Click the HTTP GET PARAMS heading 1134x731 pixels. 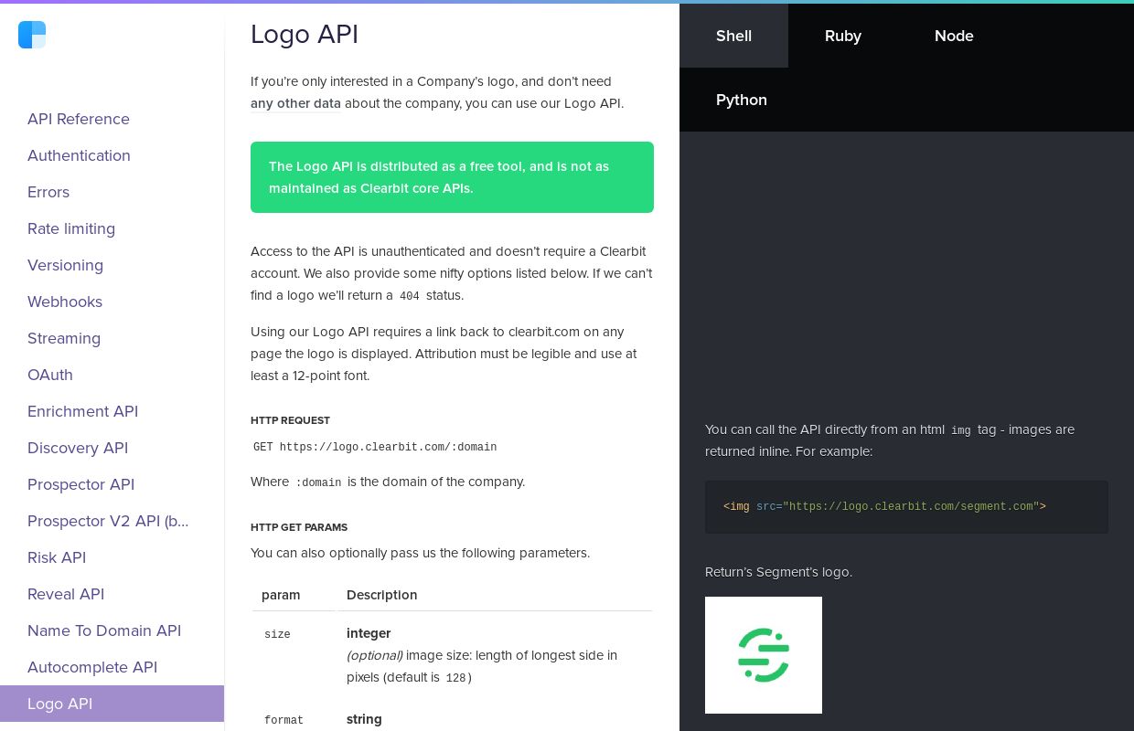[x=299, y=527]
